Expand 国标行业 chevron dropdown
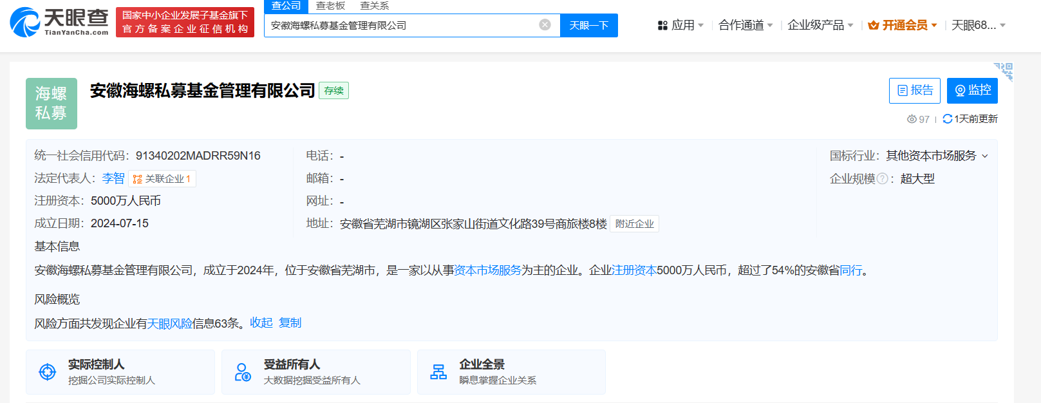 point(984,156)
